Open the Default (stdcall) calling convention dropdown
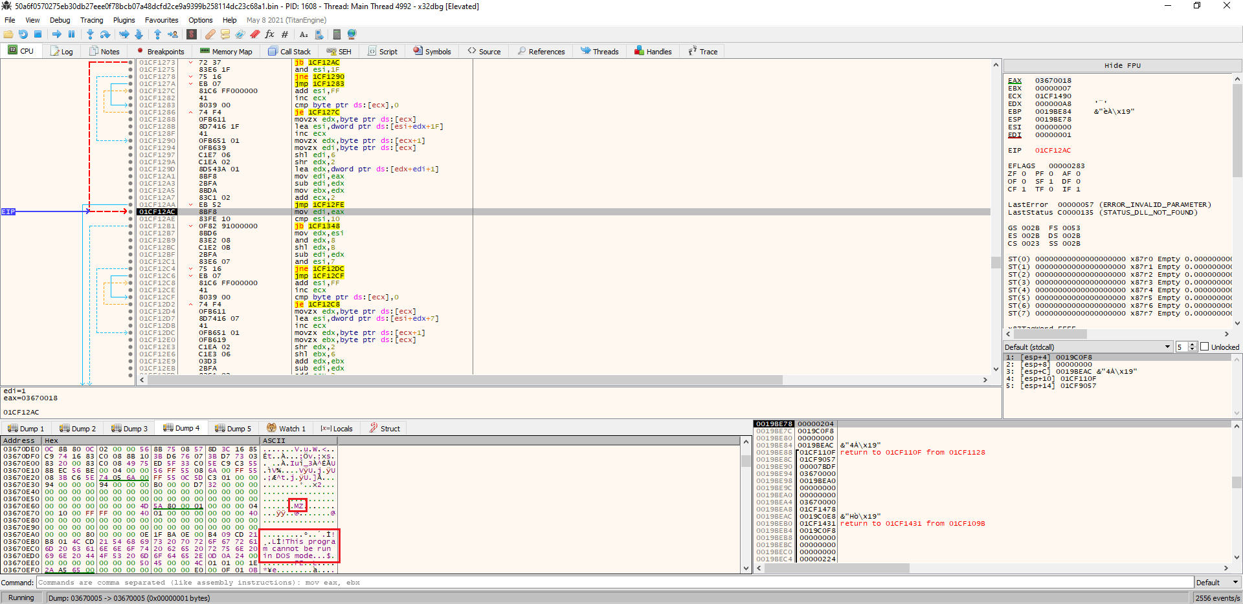 tap(1167, 347)
